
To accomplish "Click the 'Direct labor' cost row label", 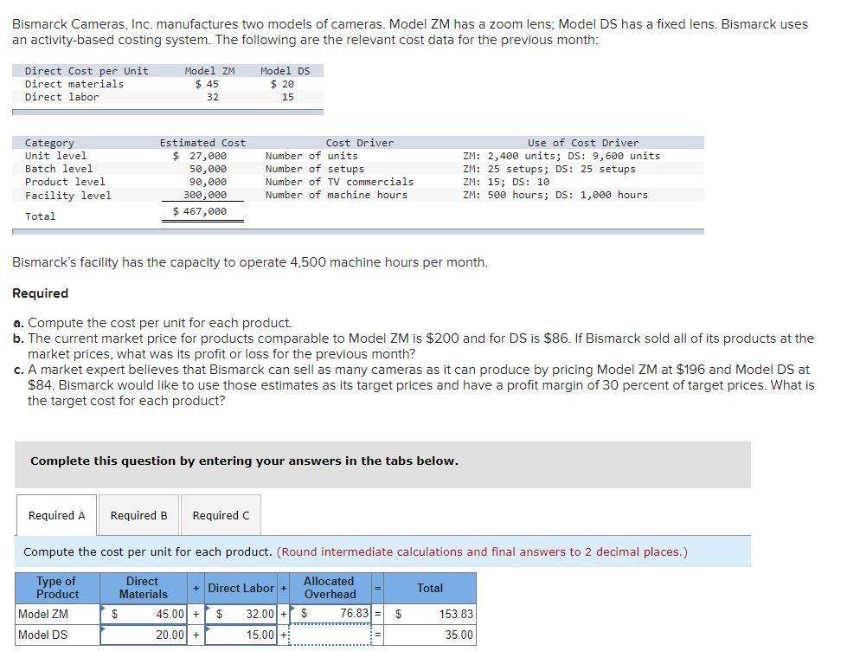I will pos(61,97).
